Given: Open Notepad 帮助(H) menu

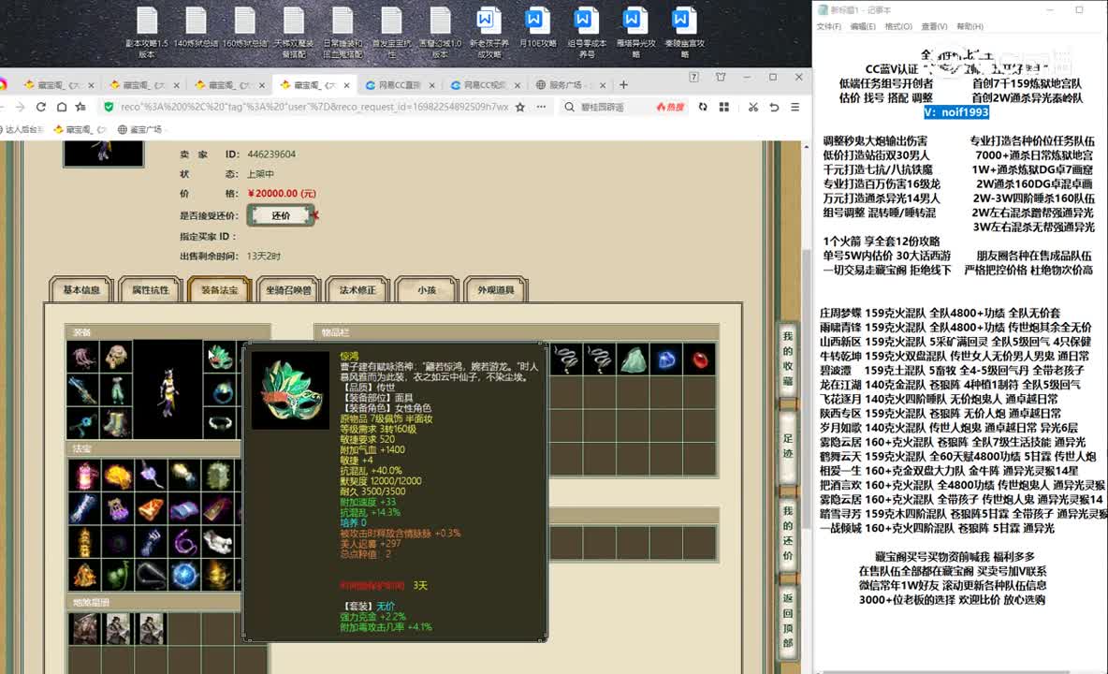Looking at the screenshot, I should tap(969, 26).
